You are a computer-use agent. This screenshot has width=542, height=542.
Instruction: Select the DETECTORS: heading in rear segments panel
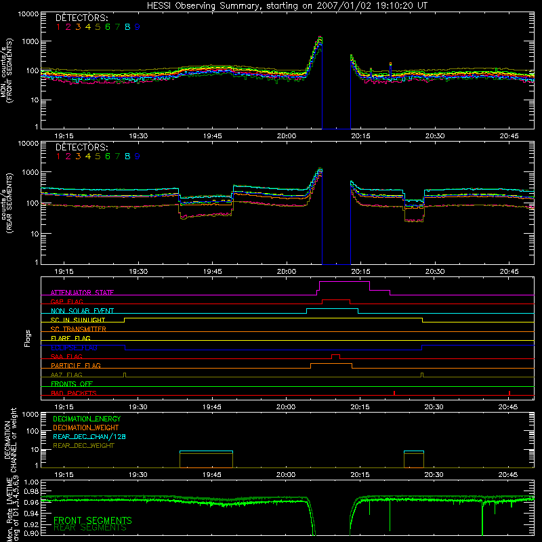(x=81, y=147)
